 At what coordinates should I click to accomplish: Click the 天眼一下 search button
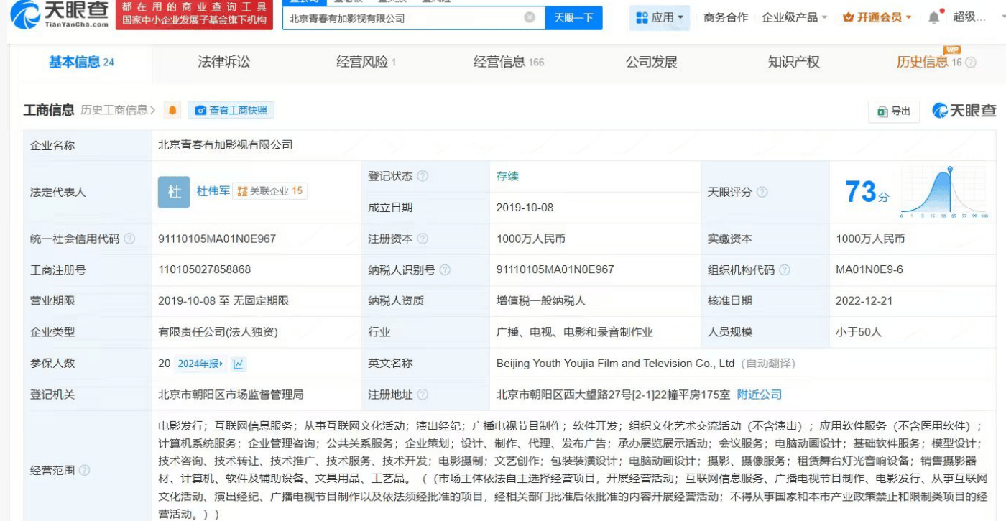(x=573, y=17)
